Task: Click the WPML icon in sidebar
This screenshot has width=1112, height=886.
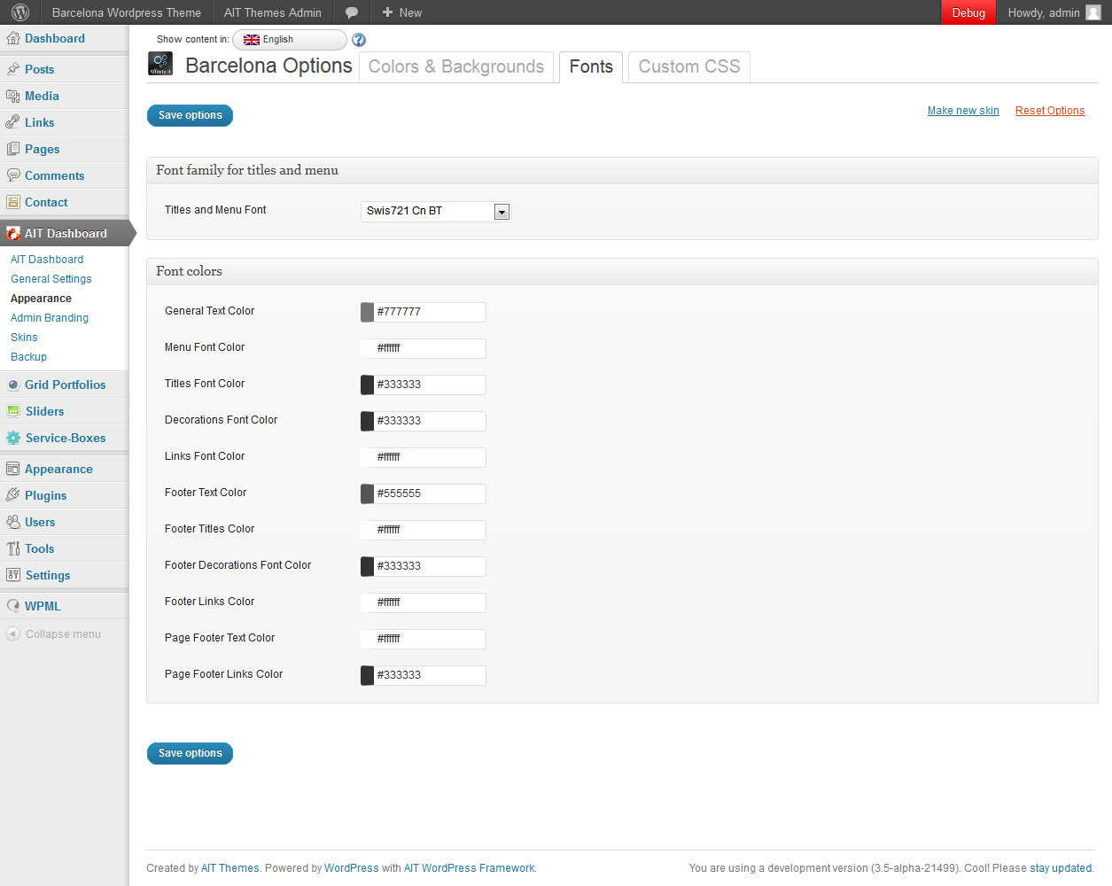Action: pyautogui.click(x=13, y=606)
